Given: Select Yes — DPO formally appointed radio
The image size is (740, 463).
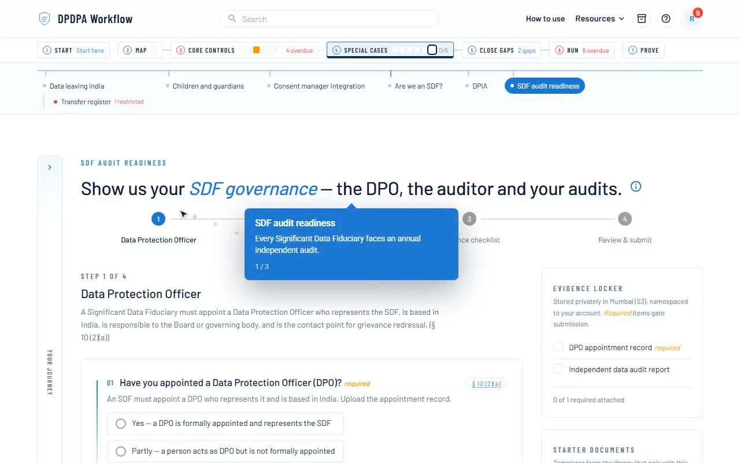Looking at the screenshot, I should (x=121, y=424).
